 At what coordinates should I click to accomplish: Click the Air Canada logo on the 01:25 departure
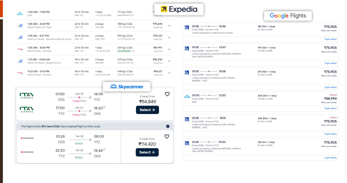27,138
